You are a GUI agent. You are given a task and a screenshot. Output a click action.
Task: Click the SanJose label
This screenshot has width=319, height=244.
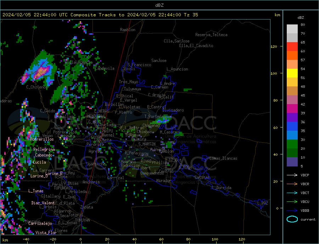[159, 61]
